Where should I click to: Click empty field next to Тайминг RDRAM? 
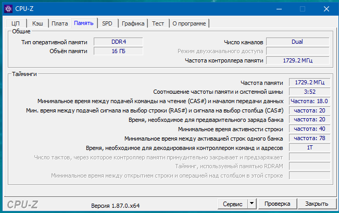(x=310, y=166)
